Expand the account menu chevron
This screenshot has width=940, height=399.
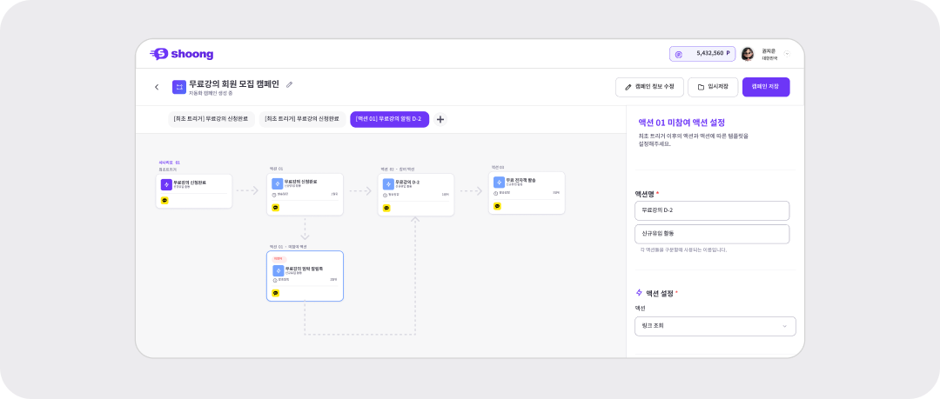[x=787, y=54]
